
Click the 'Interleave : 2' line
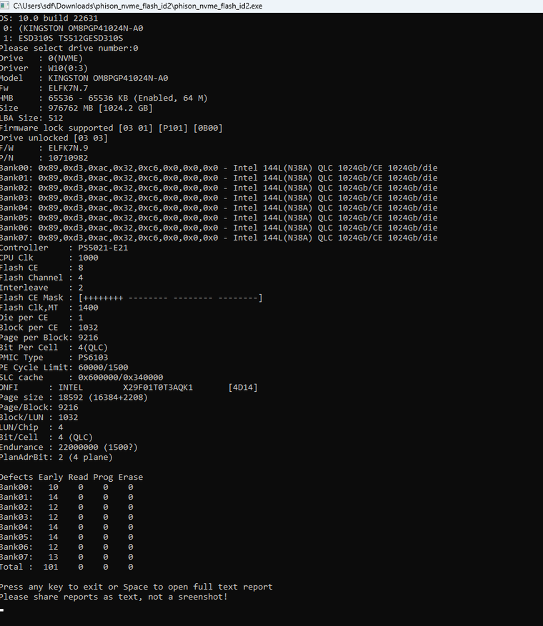pyautogui.click(x=41, y=288)
